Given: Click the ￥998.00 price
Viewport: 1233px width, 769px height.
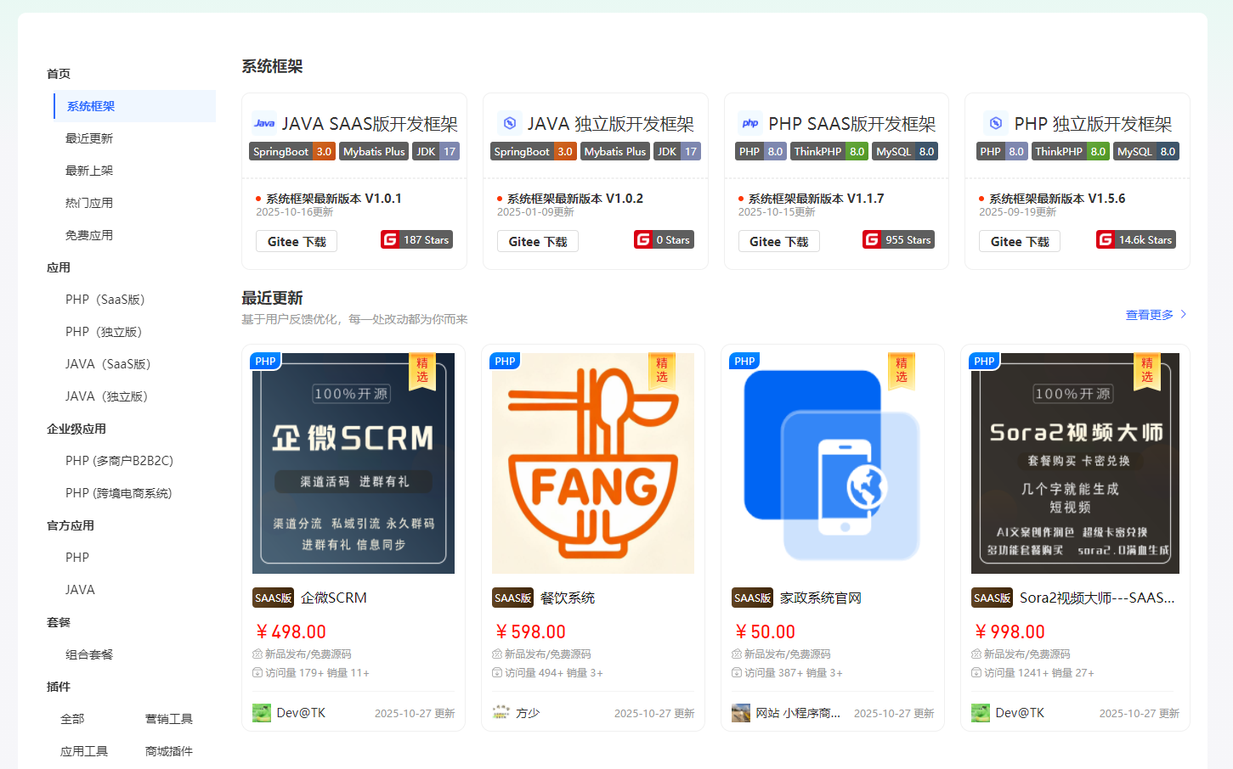Looking at the screenshot, I should click(x=1010, y=631).
